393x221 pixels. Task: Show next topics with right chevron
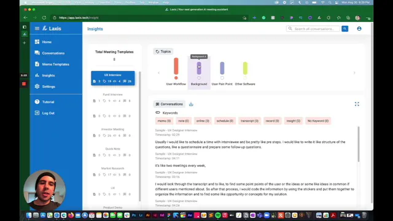coord(354,73)
